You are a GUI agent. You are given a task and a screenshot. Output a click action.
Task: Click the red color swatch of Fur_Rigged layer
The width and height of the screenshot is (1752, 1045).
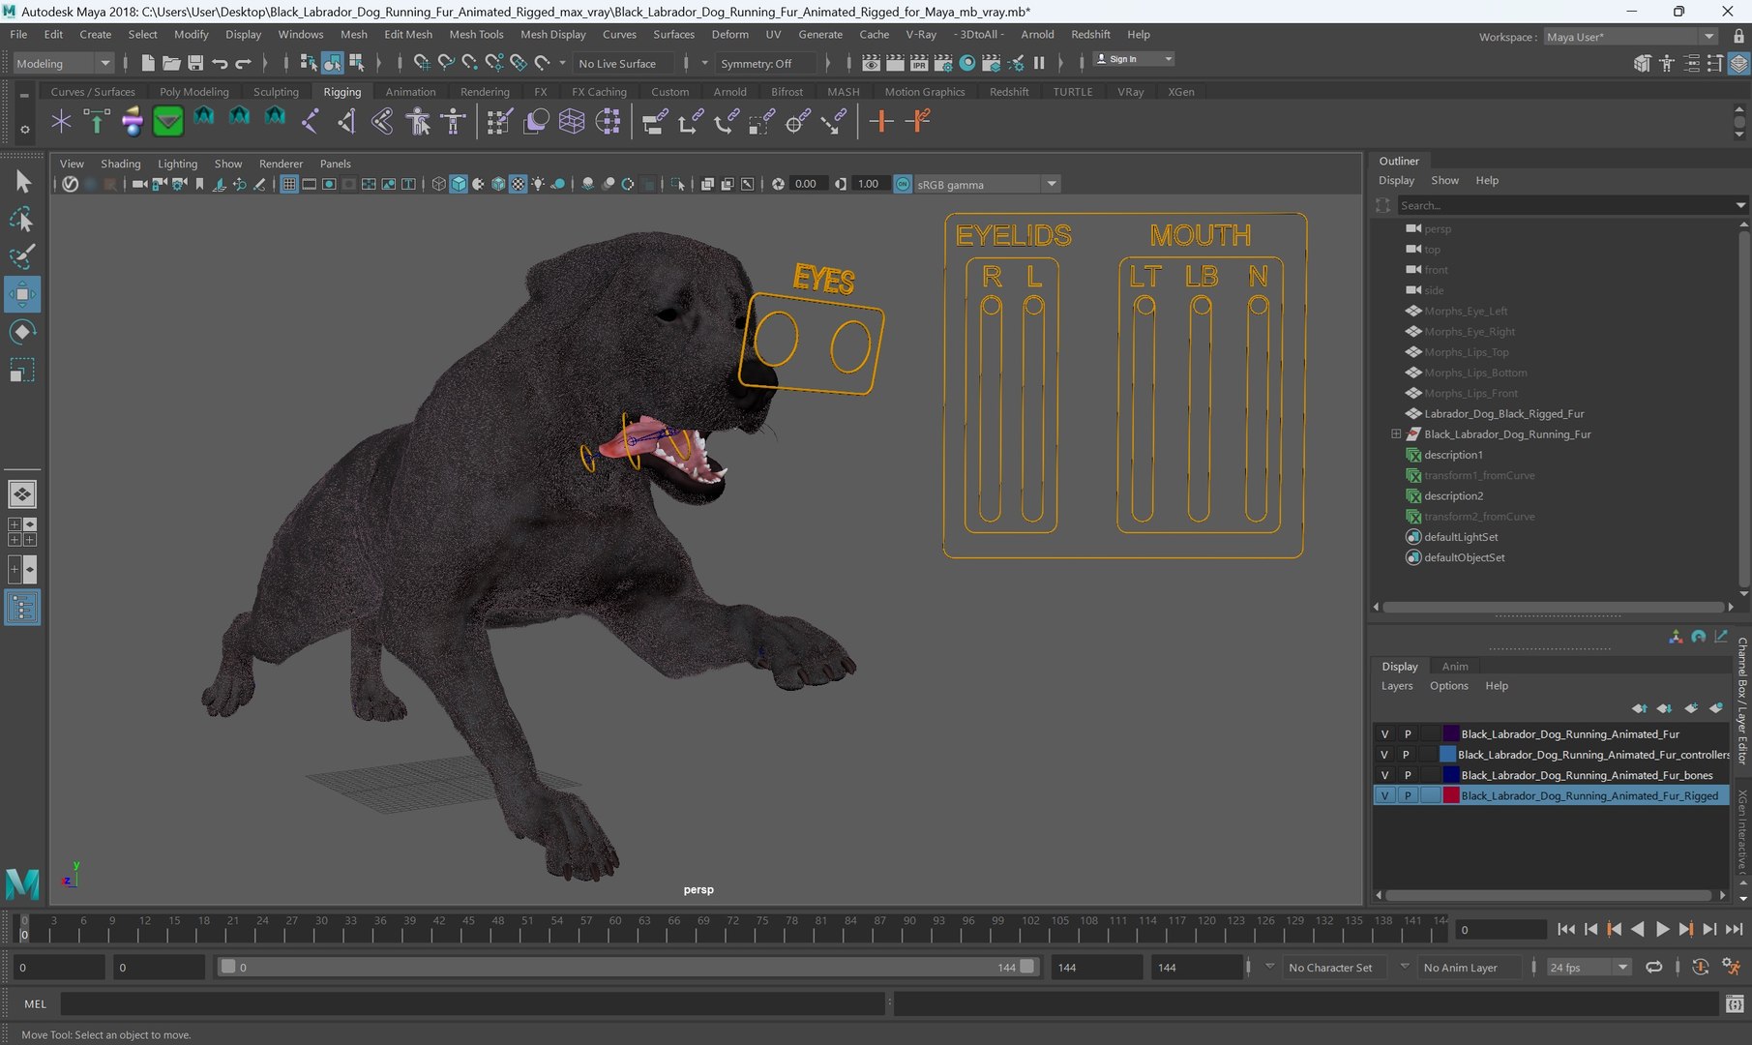tap(1451, 795)
